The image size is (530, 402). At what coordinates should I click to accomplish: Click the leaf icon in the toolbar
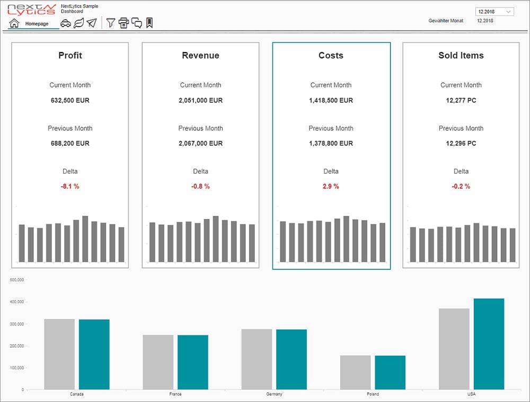79,23
